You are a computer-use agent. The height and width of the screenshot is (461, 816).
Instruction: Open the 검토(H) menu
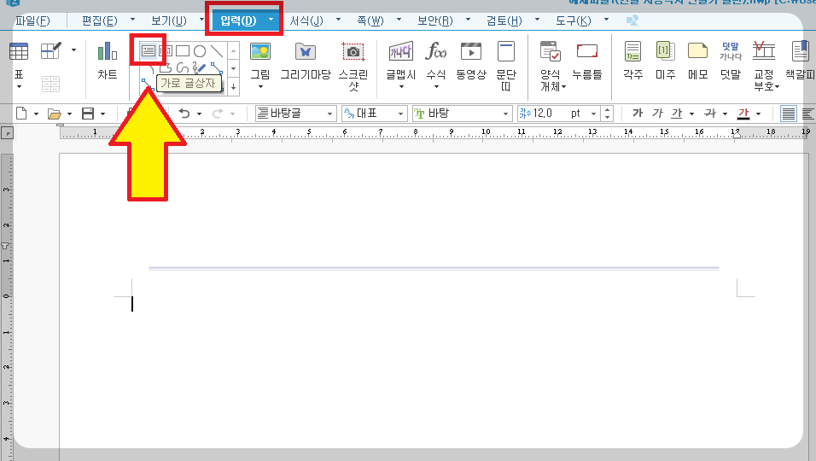tap(504, 20)
